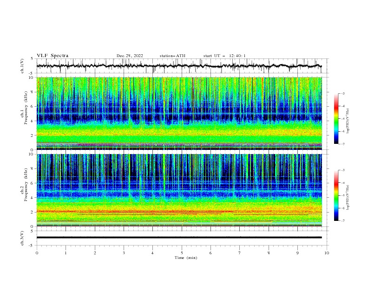Click the ch.2 spectrogram panel
Screen dimensions: 368x284
coord(179,190)
